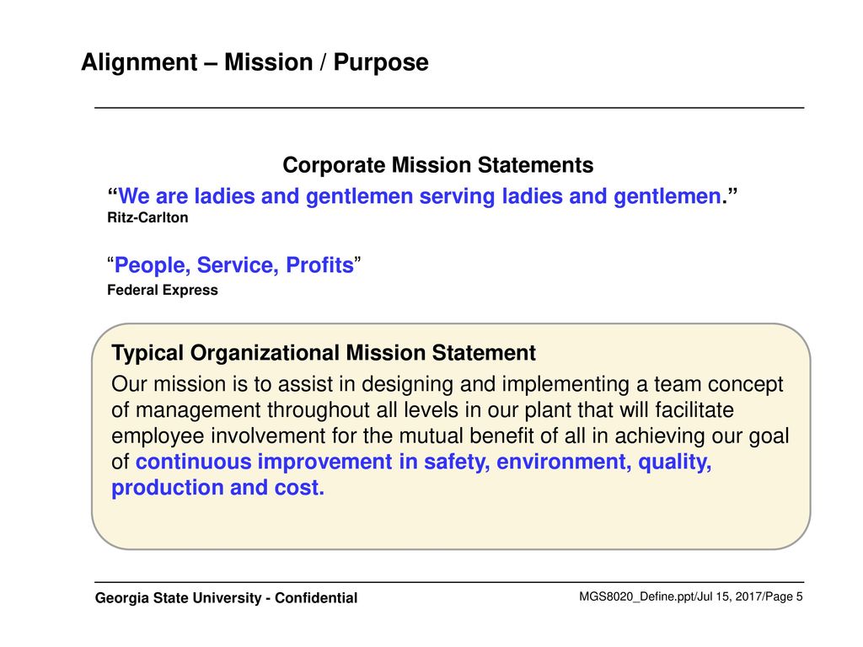This screenshot has height=647, width=863.
Task: Click the blue continuous improvement phrase
Action: pyautogui.click(x=423, y=462)
